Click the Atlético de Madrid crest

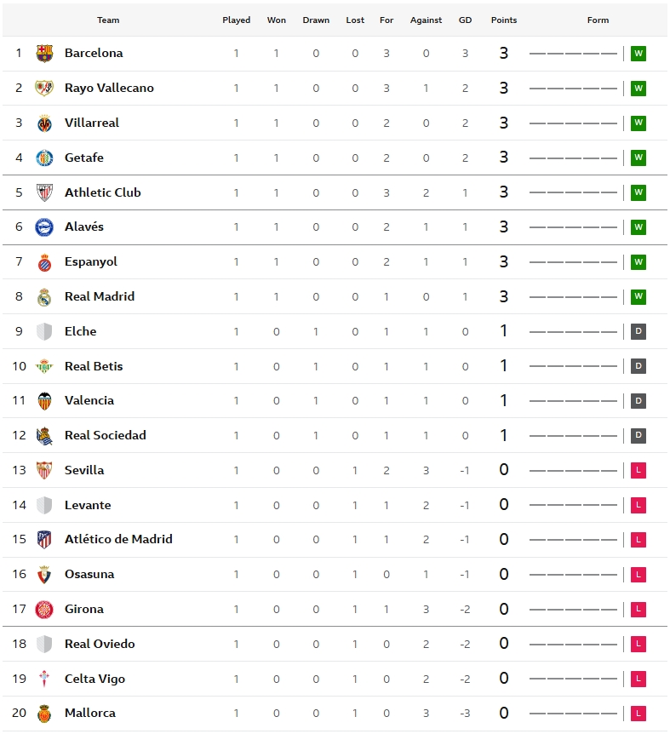click(44, 539)
